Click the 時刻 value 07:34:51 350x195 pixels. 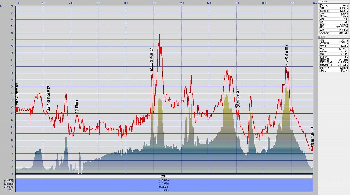pos(343,30)
